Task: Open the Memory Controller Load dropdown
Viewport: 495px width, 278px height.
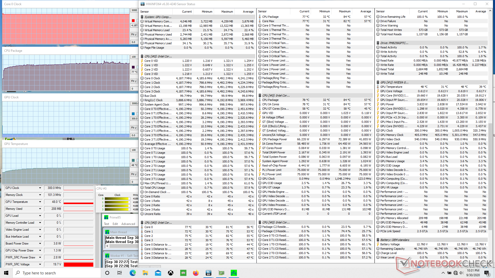Action: 40,223
